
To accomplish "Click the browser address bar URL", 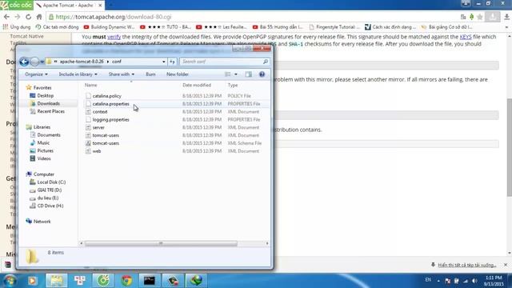I will [114, 17].
